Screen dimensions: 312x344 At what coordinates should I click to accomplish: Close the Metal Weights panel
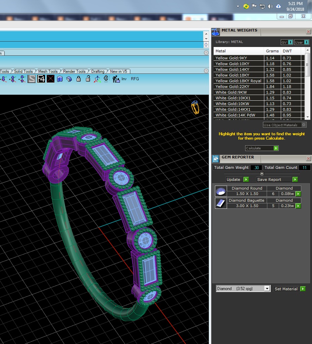(309, 32)
